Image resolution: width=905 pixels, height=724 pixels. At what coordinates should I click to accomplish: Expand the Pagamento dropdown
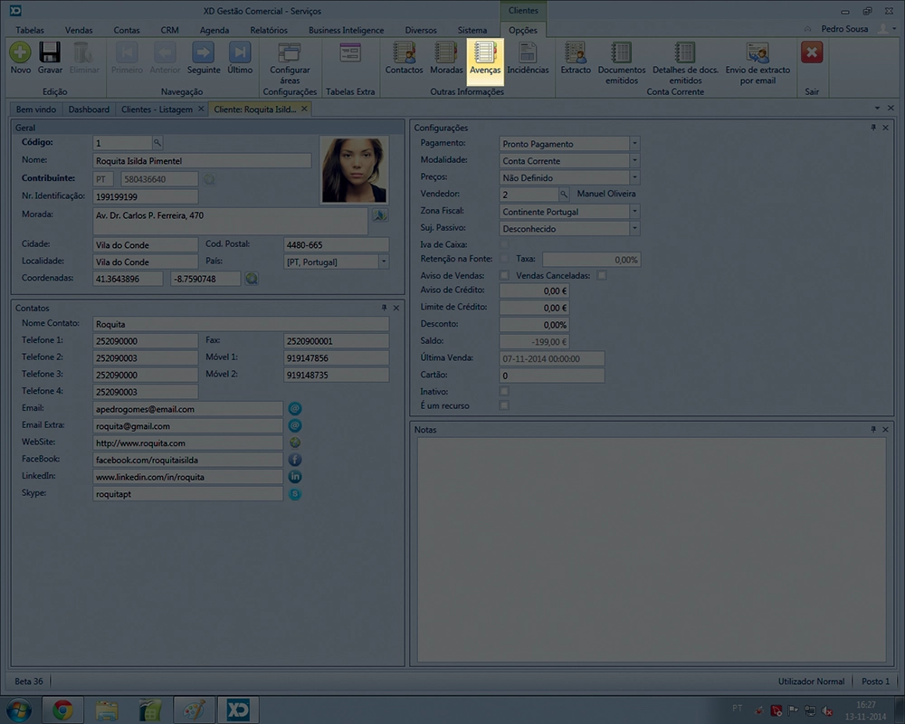(634, 144)
